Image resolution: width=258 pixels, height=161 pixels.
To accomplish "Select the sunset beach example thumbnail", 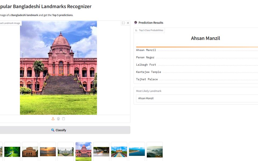I will click(48, 152).
